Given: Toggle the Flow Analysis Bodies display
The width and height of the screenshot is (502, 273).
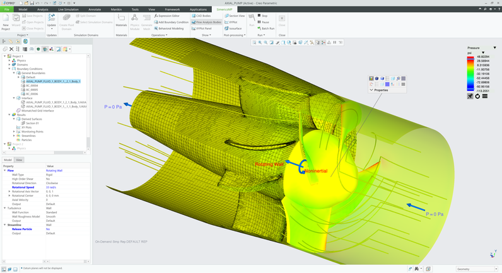Looking at the screenshot, I should tap(206, 22).
